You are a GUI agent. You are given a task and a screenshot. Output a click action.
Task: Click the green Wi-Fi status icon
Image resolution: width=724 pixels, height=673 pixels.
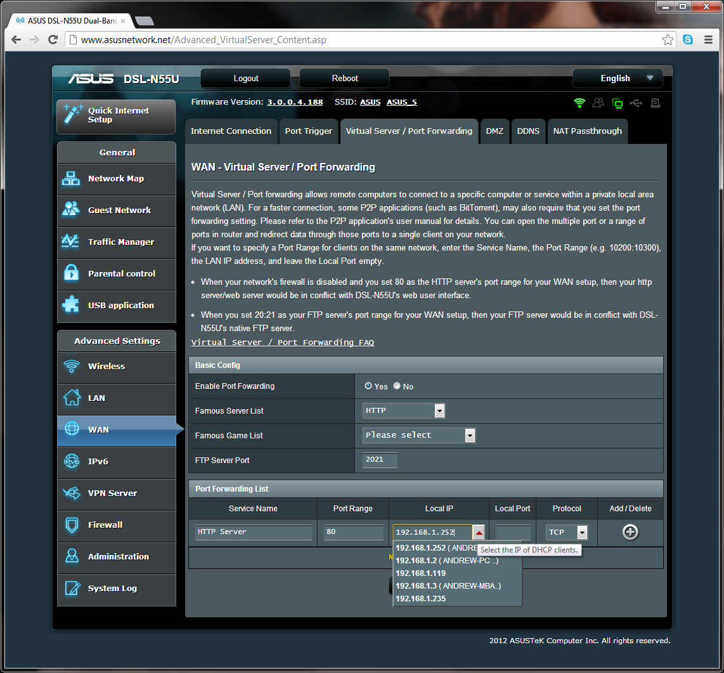(579, 103)
